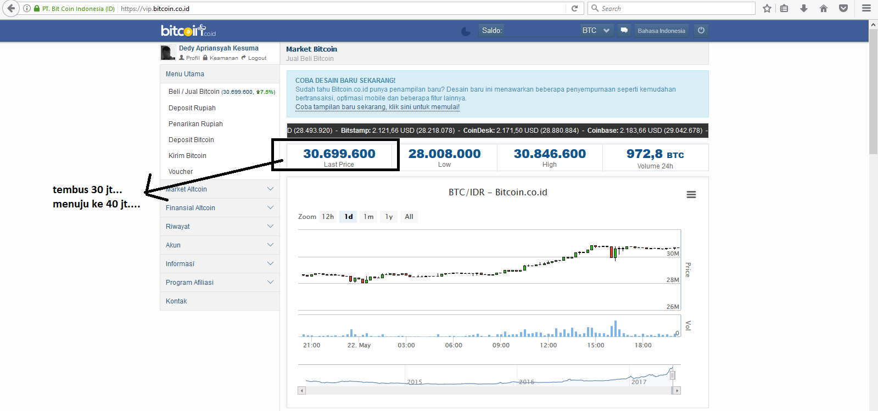The height and width of the screenshot is (411, 878).
Task: Open the chat speech-bubble icon
Action: [624, 31]
